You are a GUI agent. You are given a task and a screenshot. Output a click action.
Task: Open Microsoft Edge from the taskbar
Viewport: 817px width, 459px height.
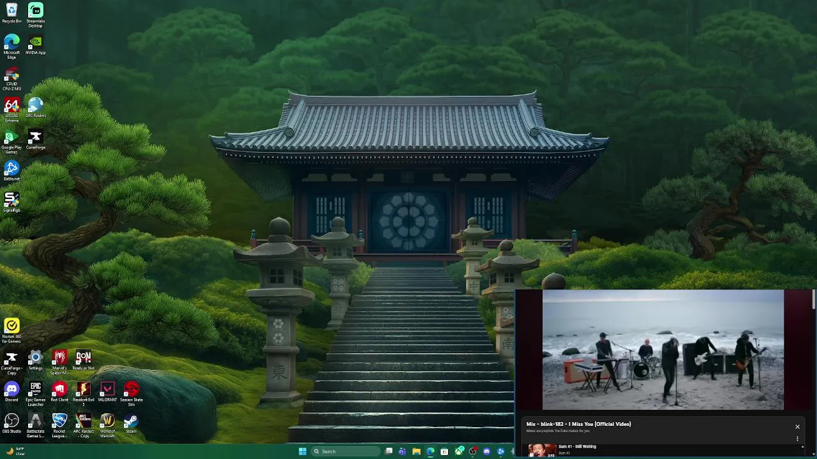point(430,451)
